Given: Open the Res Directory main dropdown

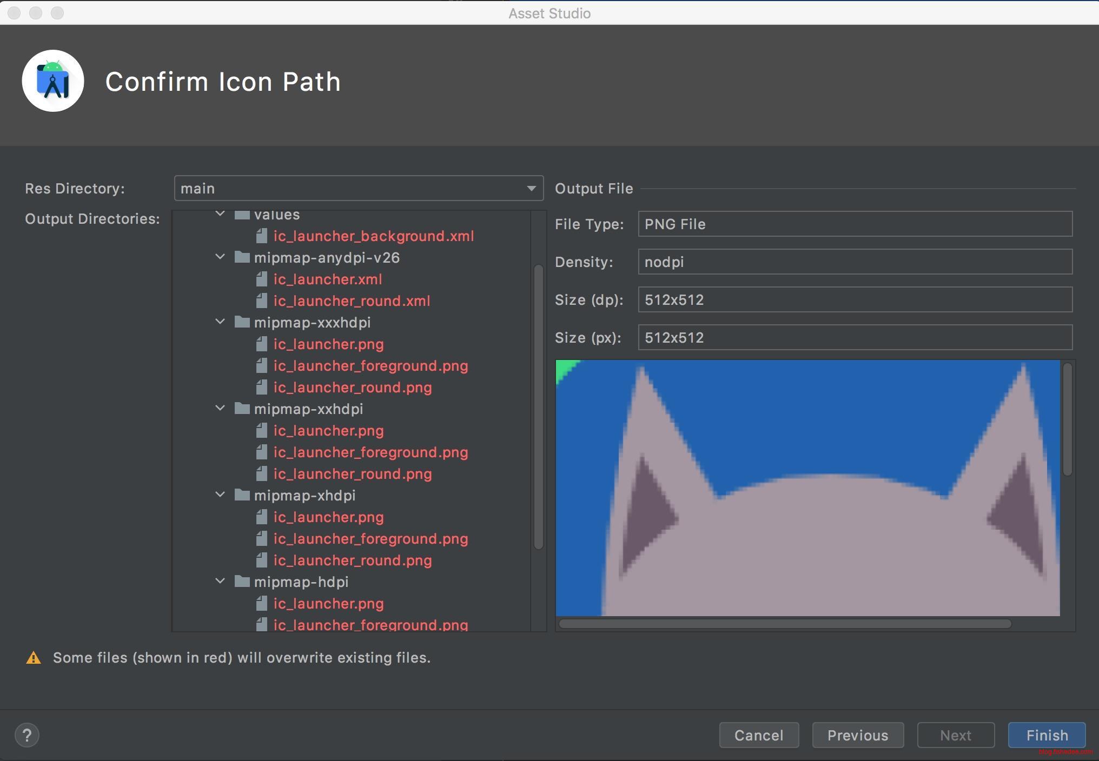Looking at the screenshot, I should click(358, 188).
